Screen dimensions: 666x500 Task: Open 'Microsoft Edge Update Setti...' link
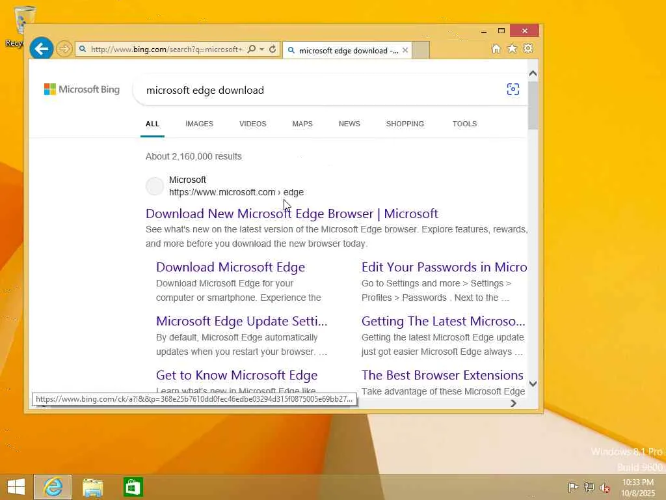[241, 321]
